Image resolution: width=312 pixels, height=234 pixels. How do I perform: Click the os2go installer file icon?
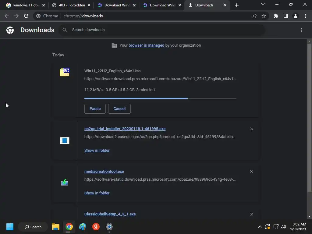[x=65, y=140]
